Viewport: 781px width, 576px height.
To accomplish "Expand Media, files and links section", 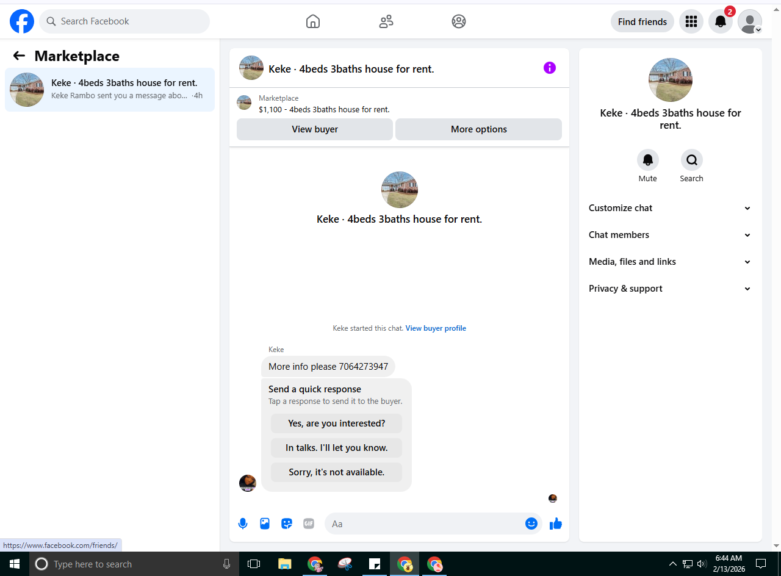I will (669, 262).
